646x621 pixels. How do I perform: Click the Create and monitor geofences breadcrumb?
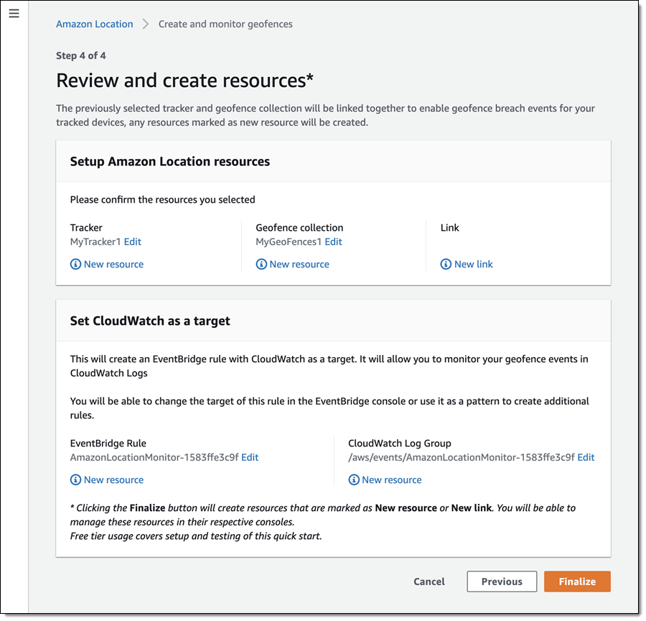(x=225, y=24)
